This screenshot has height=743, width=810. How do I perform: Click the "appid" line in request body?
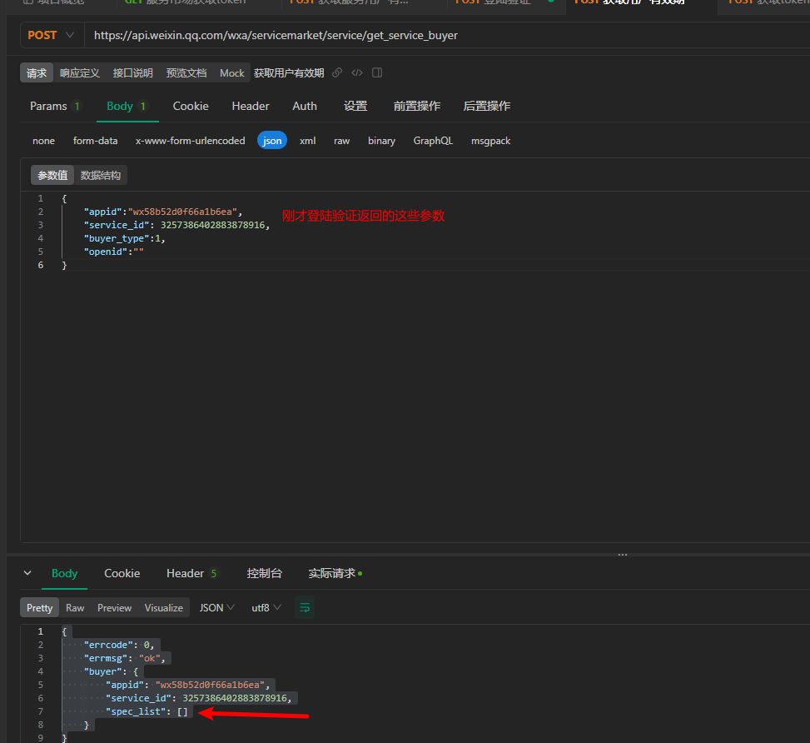162,212
